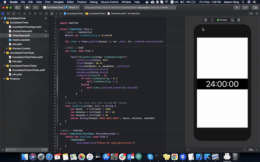Screen dimensions: 260x162
Task: Open the Test navigator tab
Action: pos(30,13)
